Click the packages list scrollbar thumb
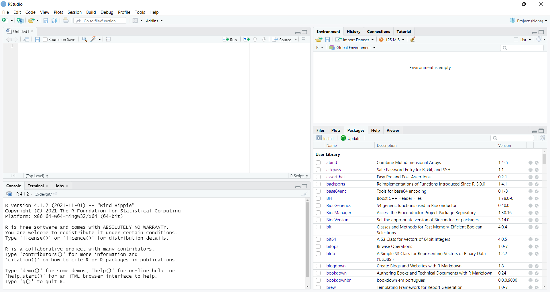The height and width of the screenshot is (292, 550). point(544,159)
